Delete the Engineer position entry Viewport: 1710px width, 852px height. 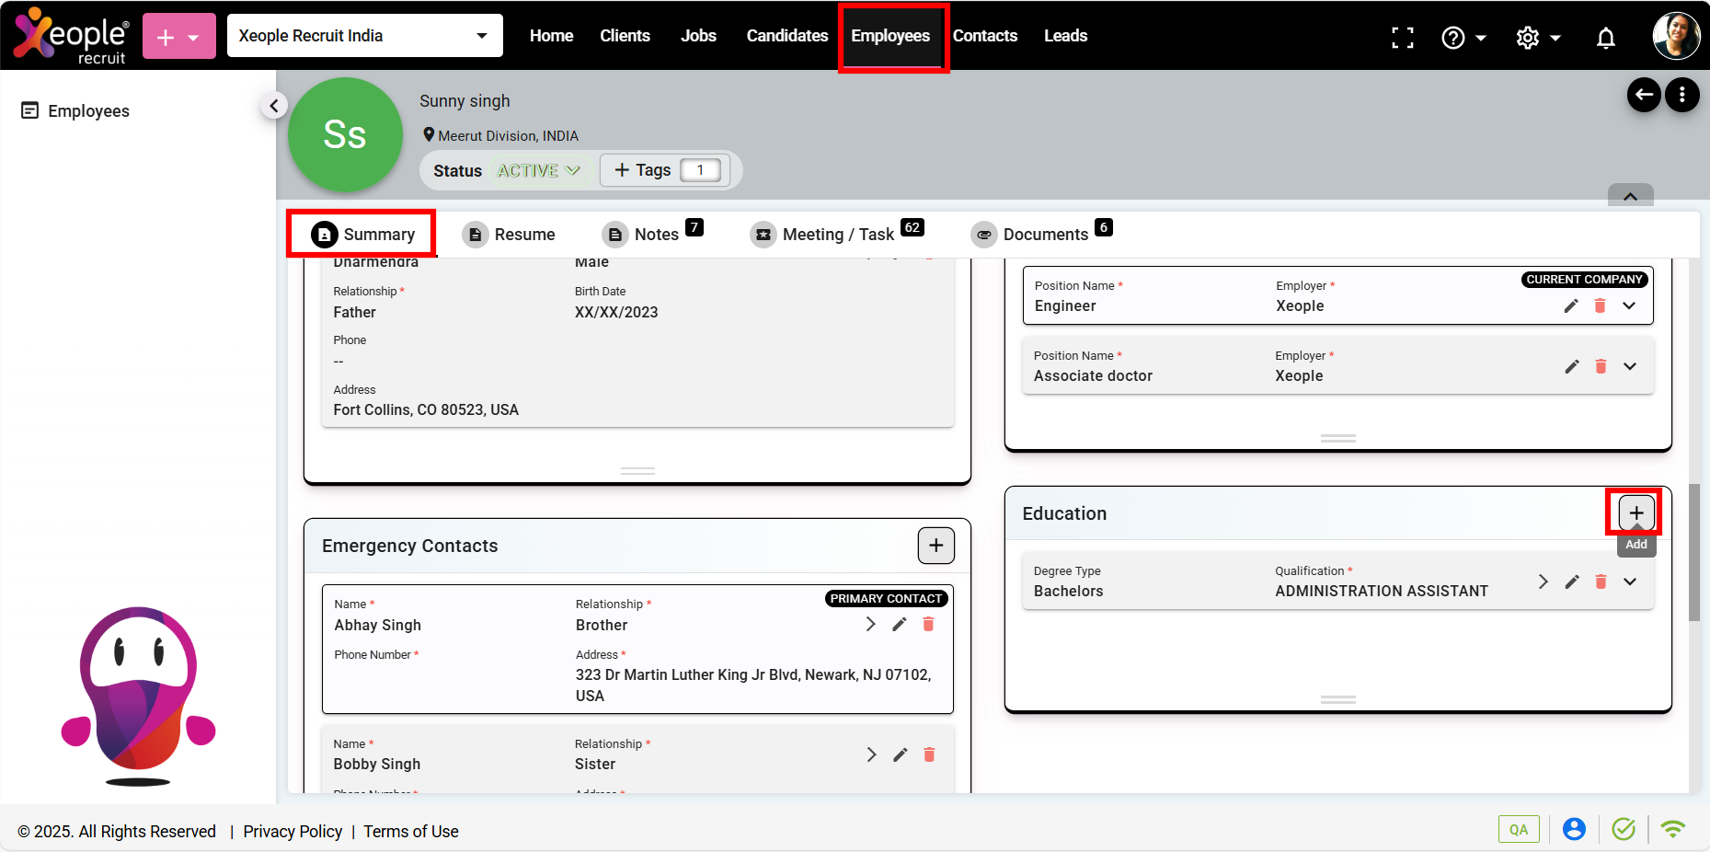[1601, 305]
